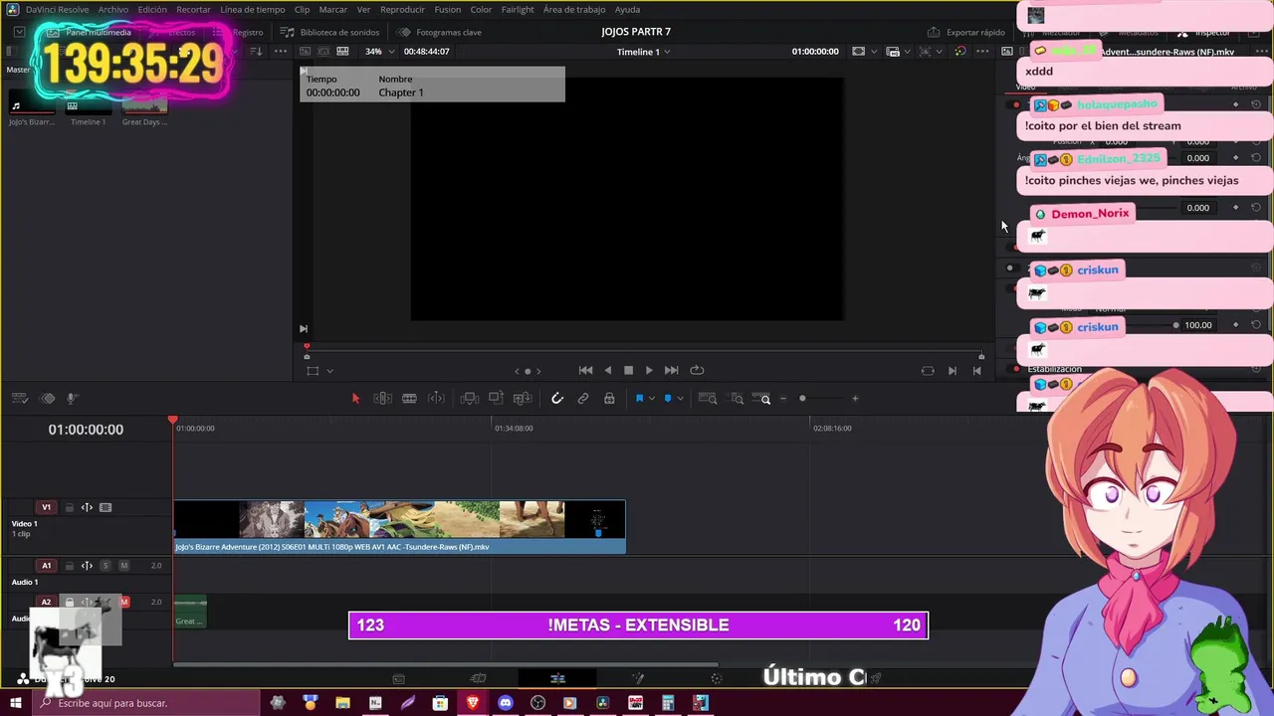Open the marker color dropdown arrow
1274x716 pixels.
pyautogui.click(x=681, y=399)
